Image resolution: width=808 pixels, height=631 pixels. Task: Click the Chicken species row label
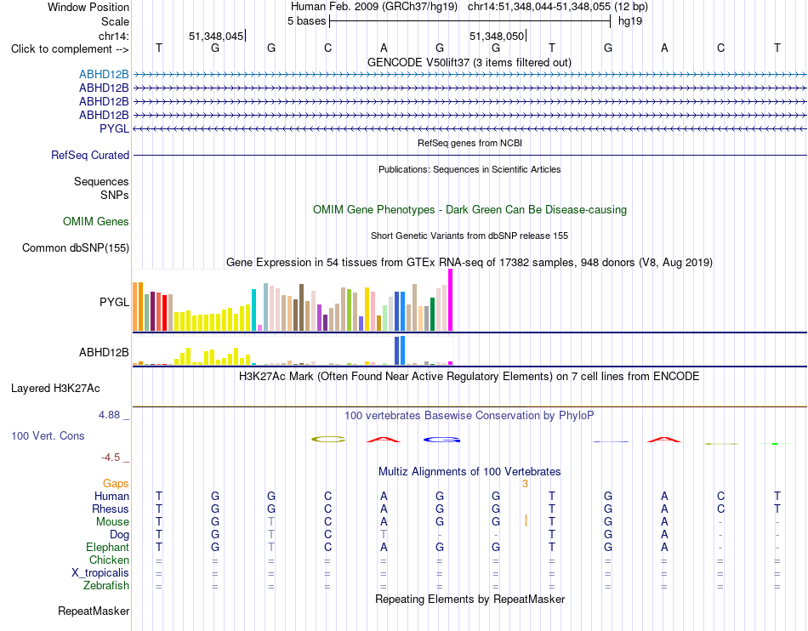click(109, 560)
